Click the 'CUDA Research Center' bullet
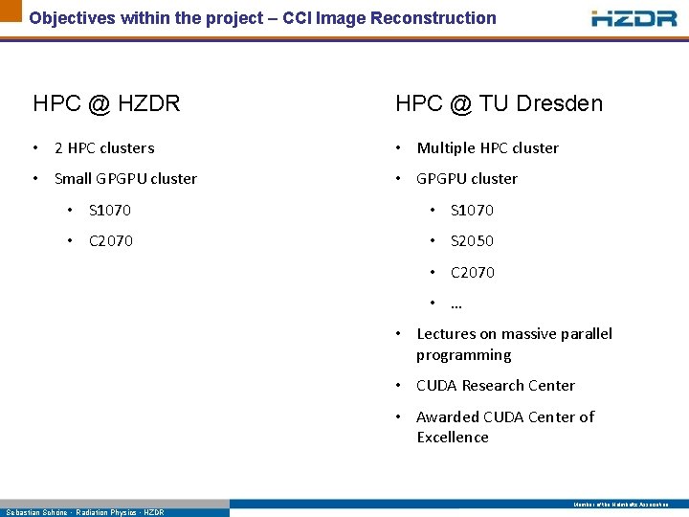 click(496, 386)
